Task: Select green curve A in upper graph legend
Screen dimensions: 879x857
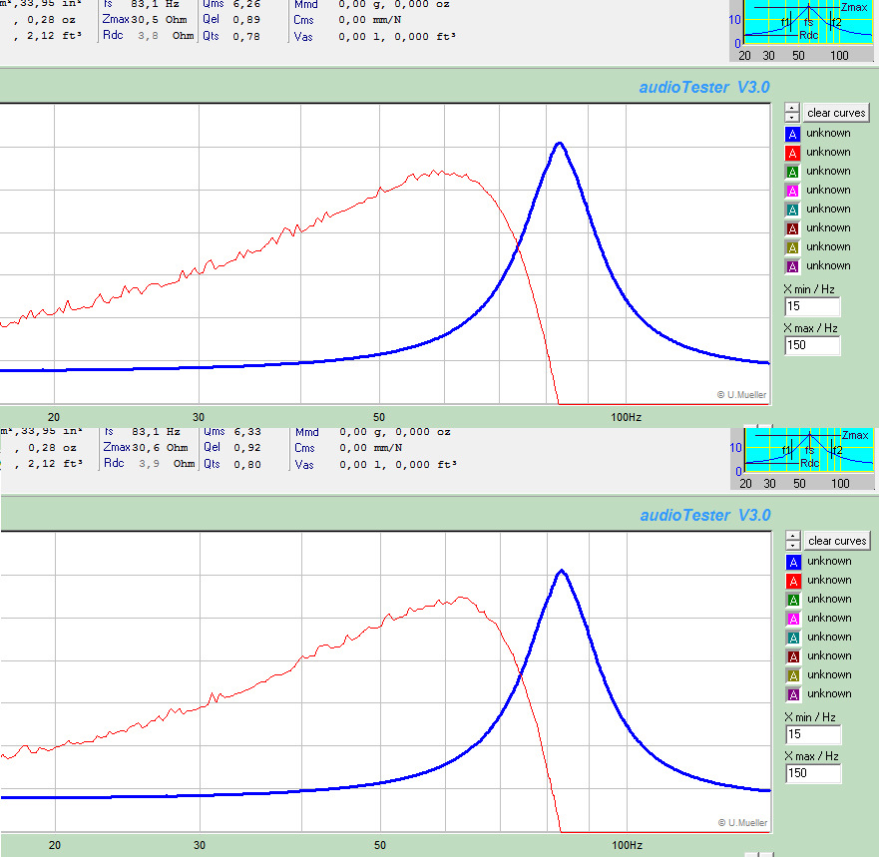Action: (x=792, y=172)
